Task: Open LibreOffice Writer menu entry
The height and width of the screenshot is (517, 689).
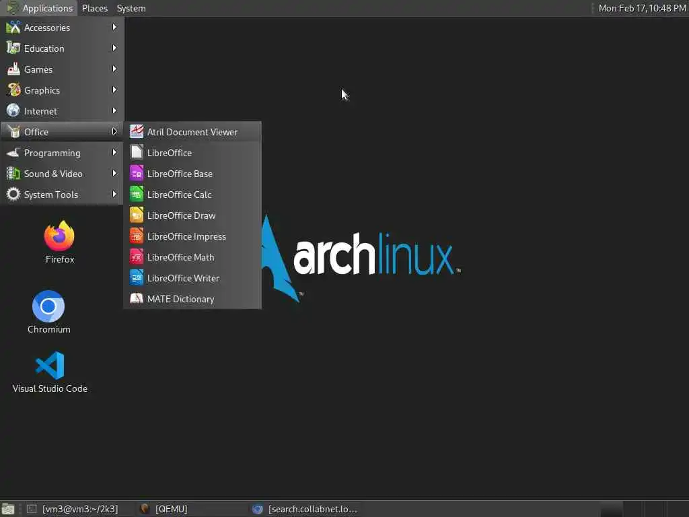Action: [x=192, y=278]
